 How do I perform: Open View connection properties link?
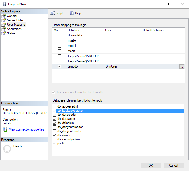[x=26, y=130]
